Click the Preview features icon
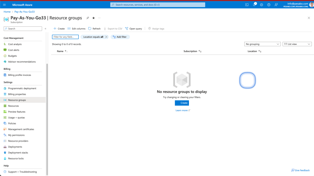This screenshot has width=314, height=176. coord(5,111)
